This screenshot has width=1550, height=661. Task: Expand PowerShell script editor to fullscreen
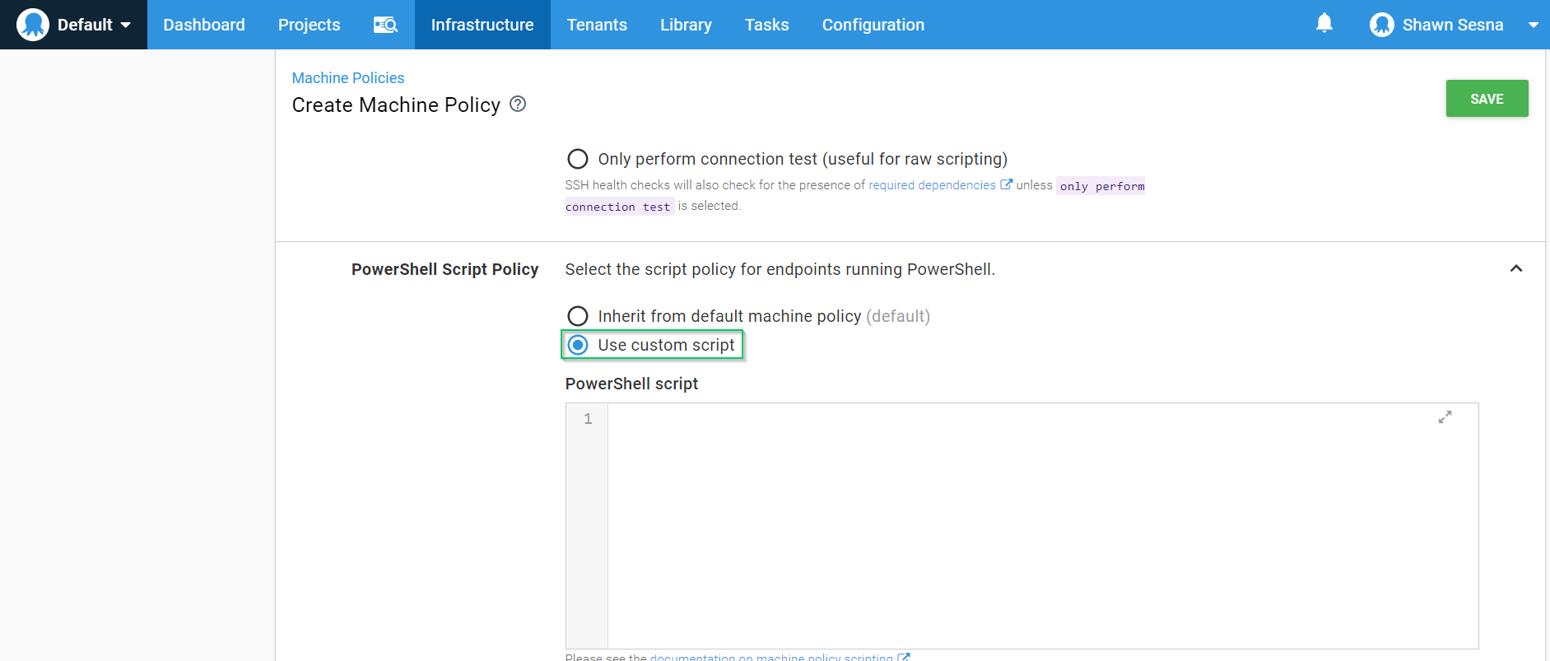tap(1445, 417)
